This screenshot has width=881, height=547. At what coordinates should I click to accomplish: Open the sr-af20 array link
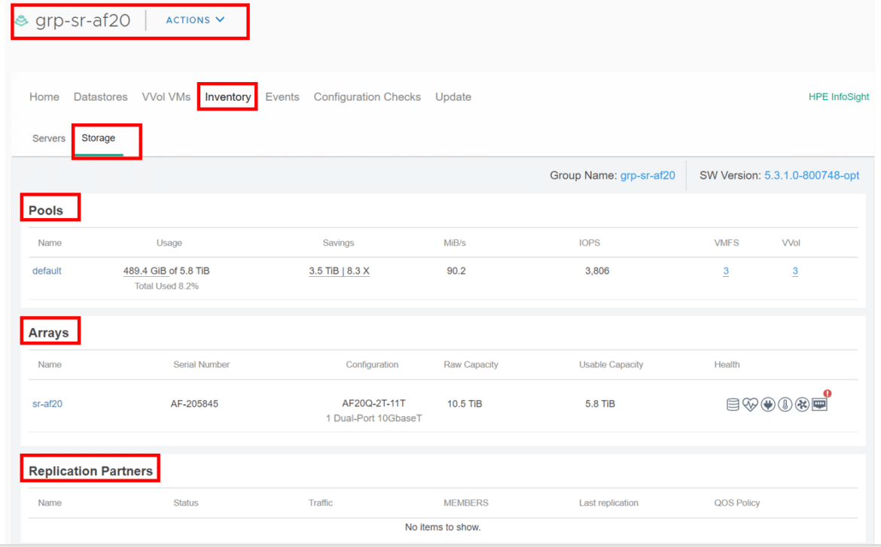pos(47,404)
